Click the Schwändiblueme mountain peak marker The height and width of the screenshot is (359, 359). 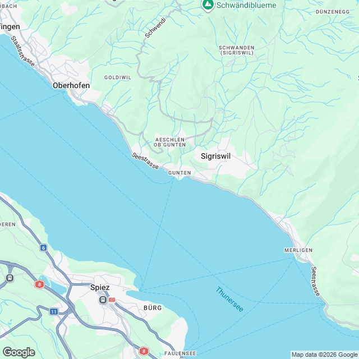point(208,5)
